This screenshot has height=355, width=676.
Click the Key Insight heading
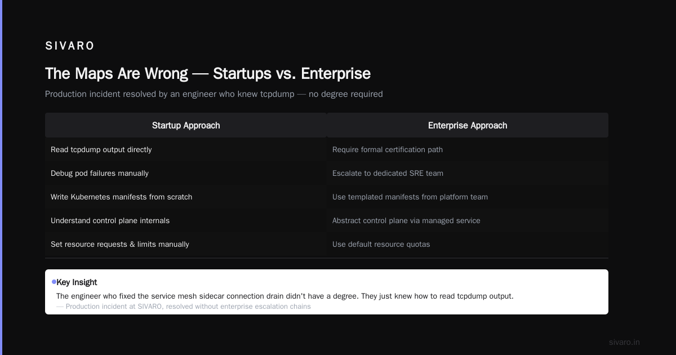[77, 282]
